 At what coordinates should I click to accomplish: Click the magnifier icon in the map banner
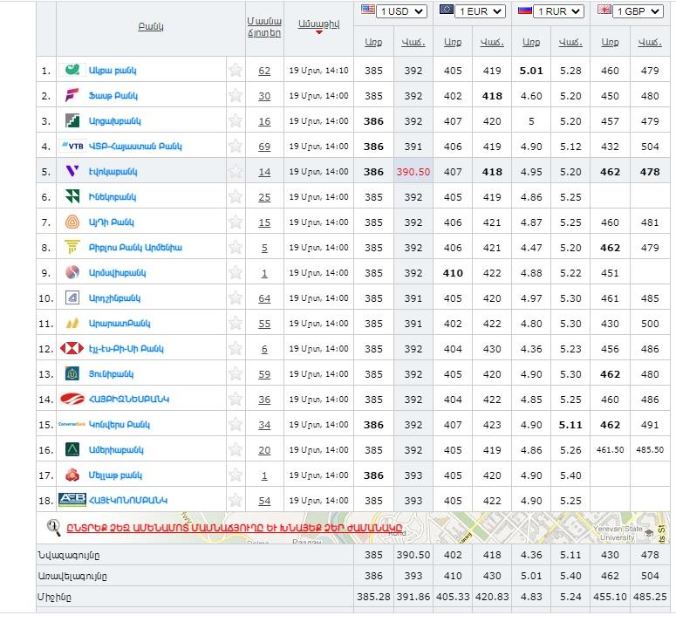point(54,526)
